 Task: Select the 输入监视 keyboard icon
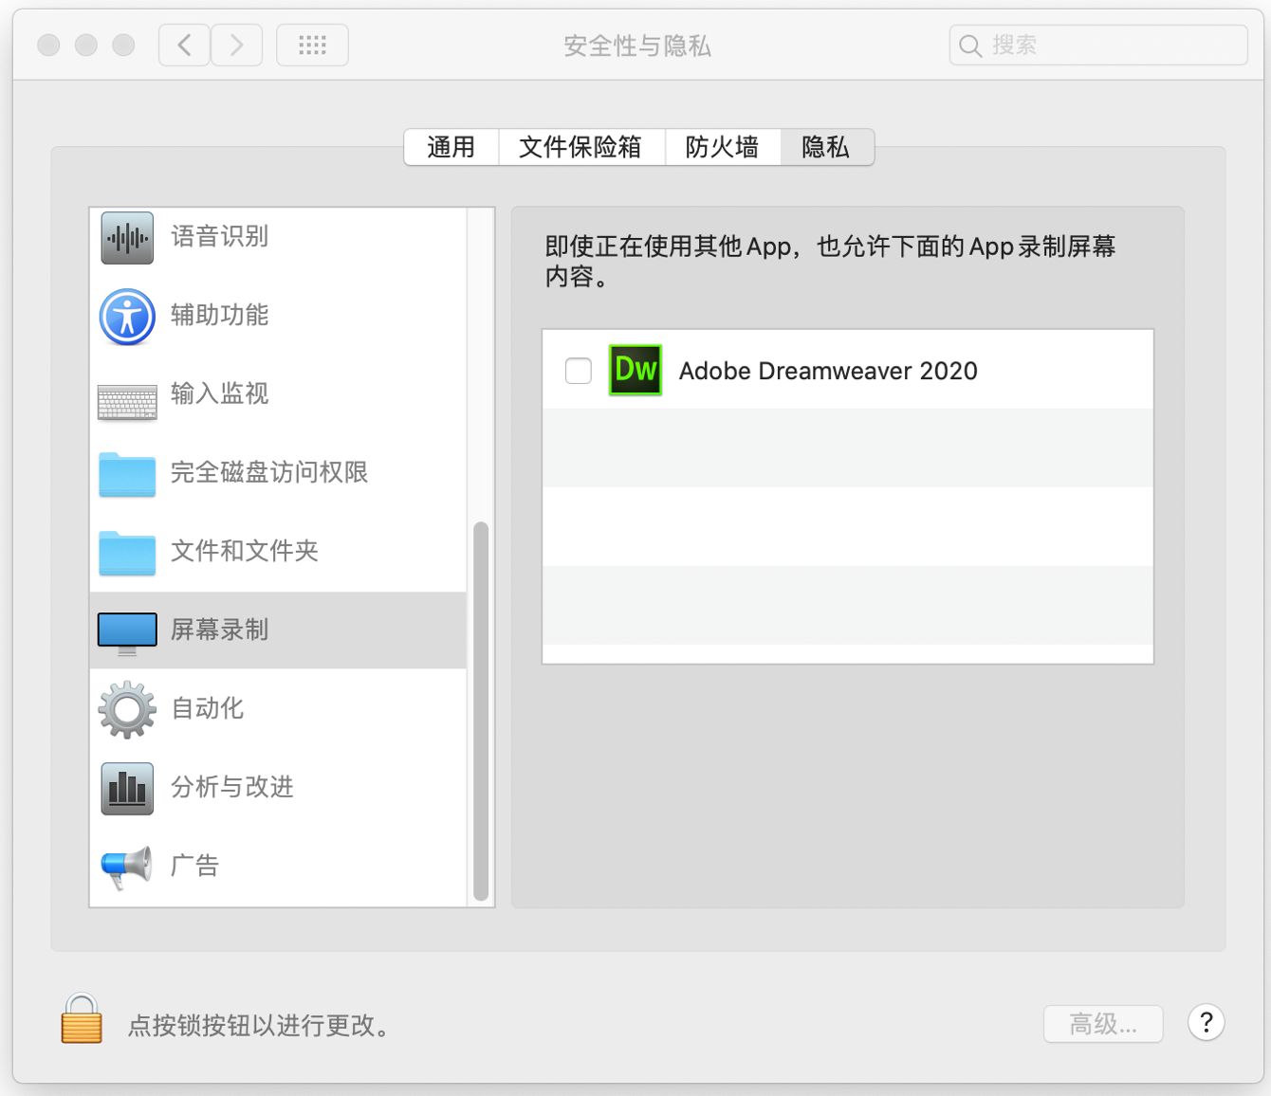(x=126, y=399)
